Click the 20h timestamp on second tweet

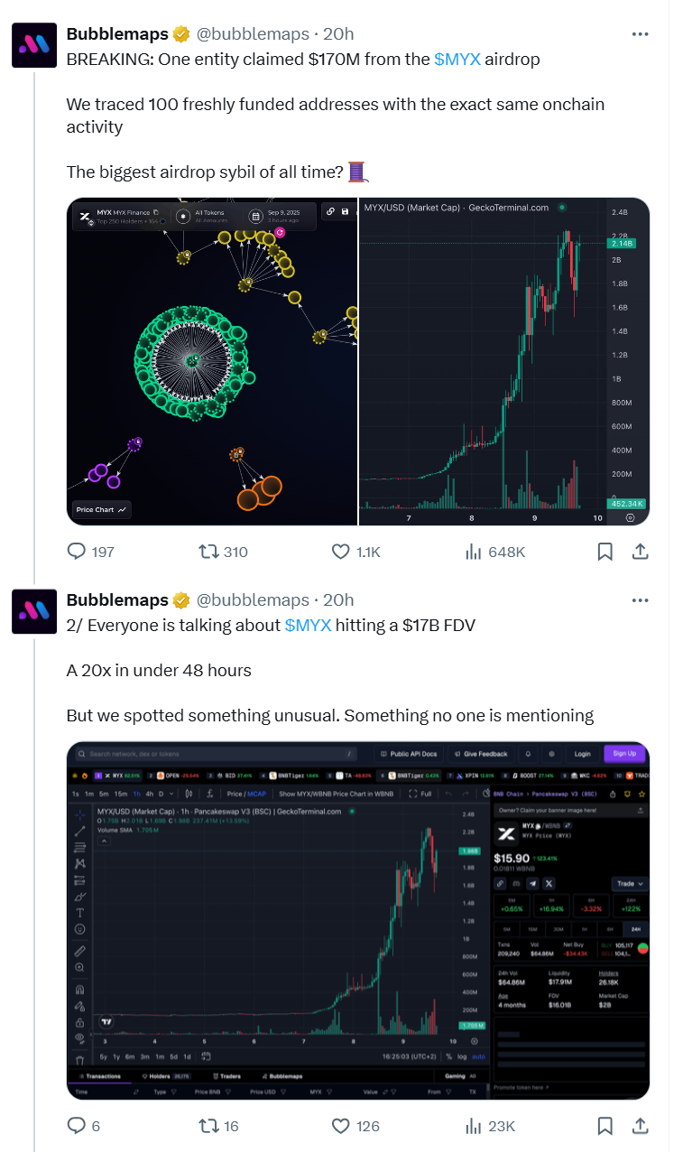coord(337,600)
